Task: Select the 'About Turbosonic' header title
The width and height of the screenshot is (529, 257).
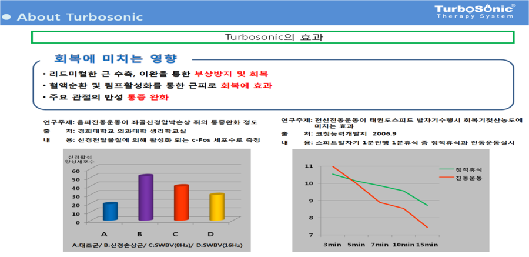Action: 80,17
